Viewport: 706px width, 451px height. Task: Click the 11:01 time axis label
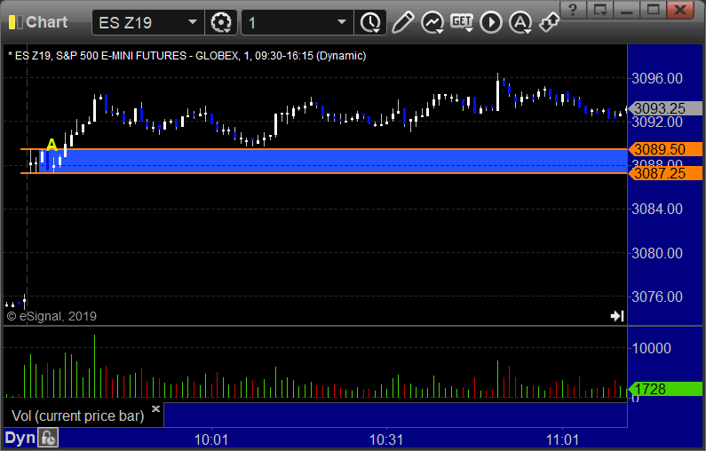562,439
